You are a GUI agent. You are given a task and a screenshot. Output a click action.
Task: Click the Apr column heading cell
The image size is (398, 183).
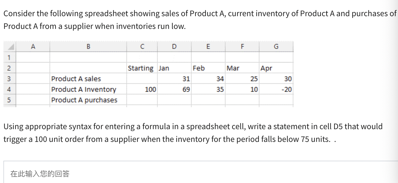coord(266,68)
